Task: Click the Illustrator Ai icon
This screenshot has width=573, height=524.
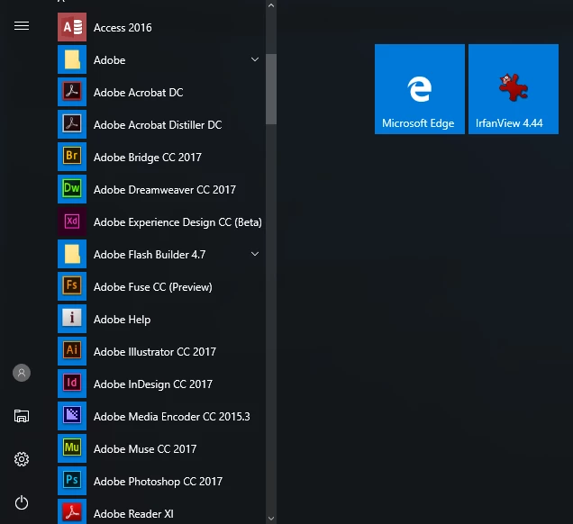Action: (x=72, y=351)
